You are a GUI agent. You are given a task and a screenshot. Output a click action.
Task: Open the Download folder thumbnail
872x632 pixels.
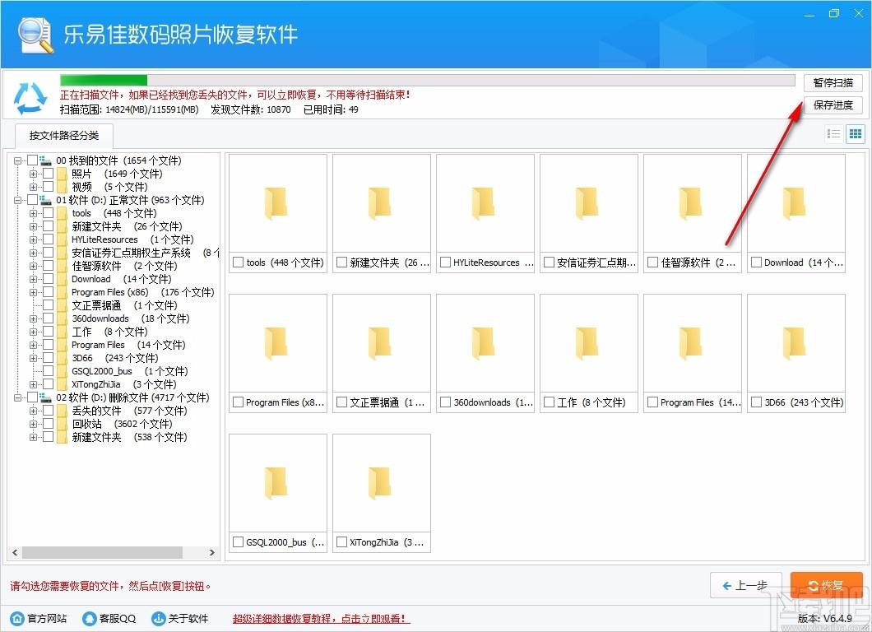tap(796, 203)
